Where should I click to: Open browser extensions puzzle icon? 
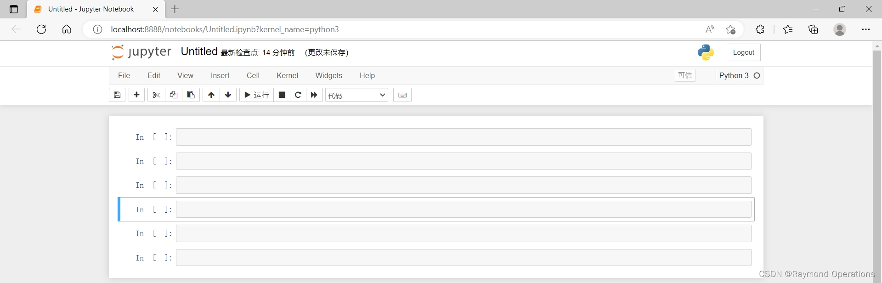coord(760,29)
